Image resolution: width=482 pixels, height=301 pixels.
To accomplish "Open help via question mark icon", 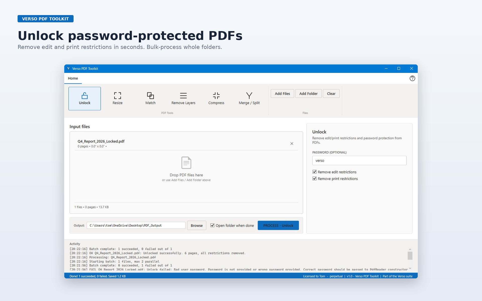I will [412, 79].
